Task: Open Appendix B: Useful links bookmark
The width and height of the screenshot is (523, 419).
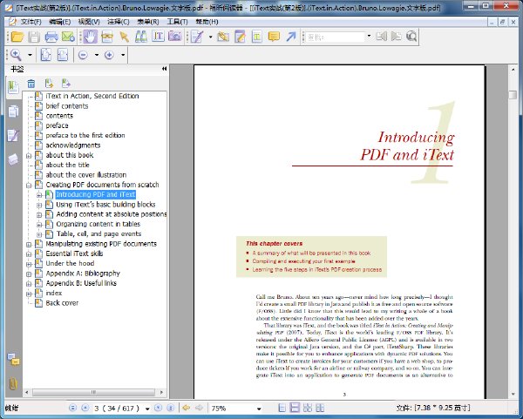Action: [x=81, y=283]
